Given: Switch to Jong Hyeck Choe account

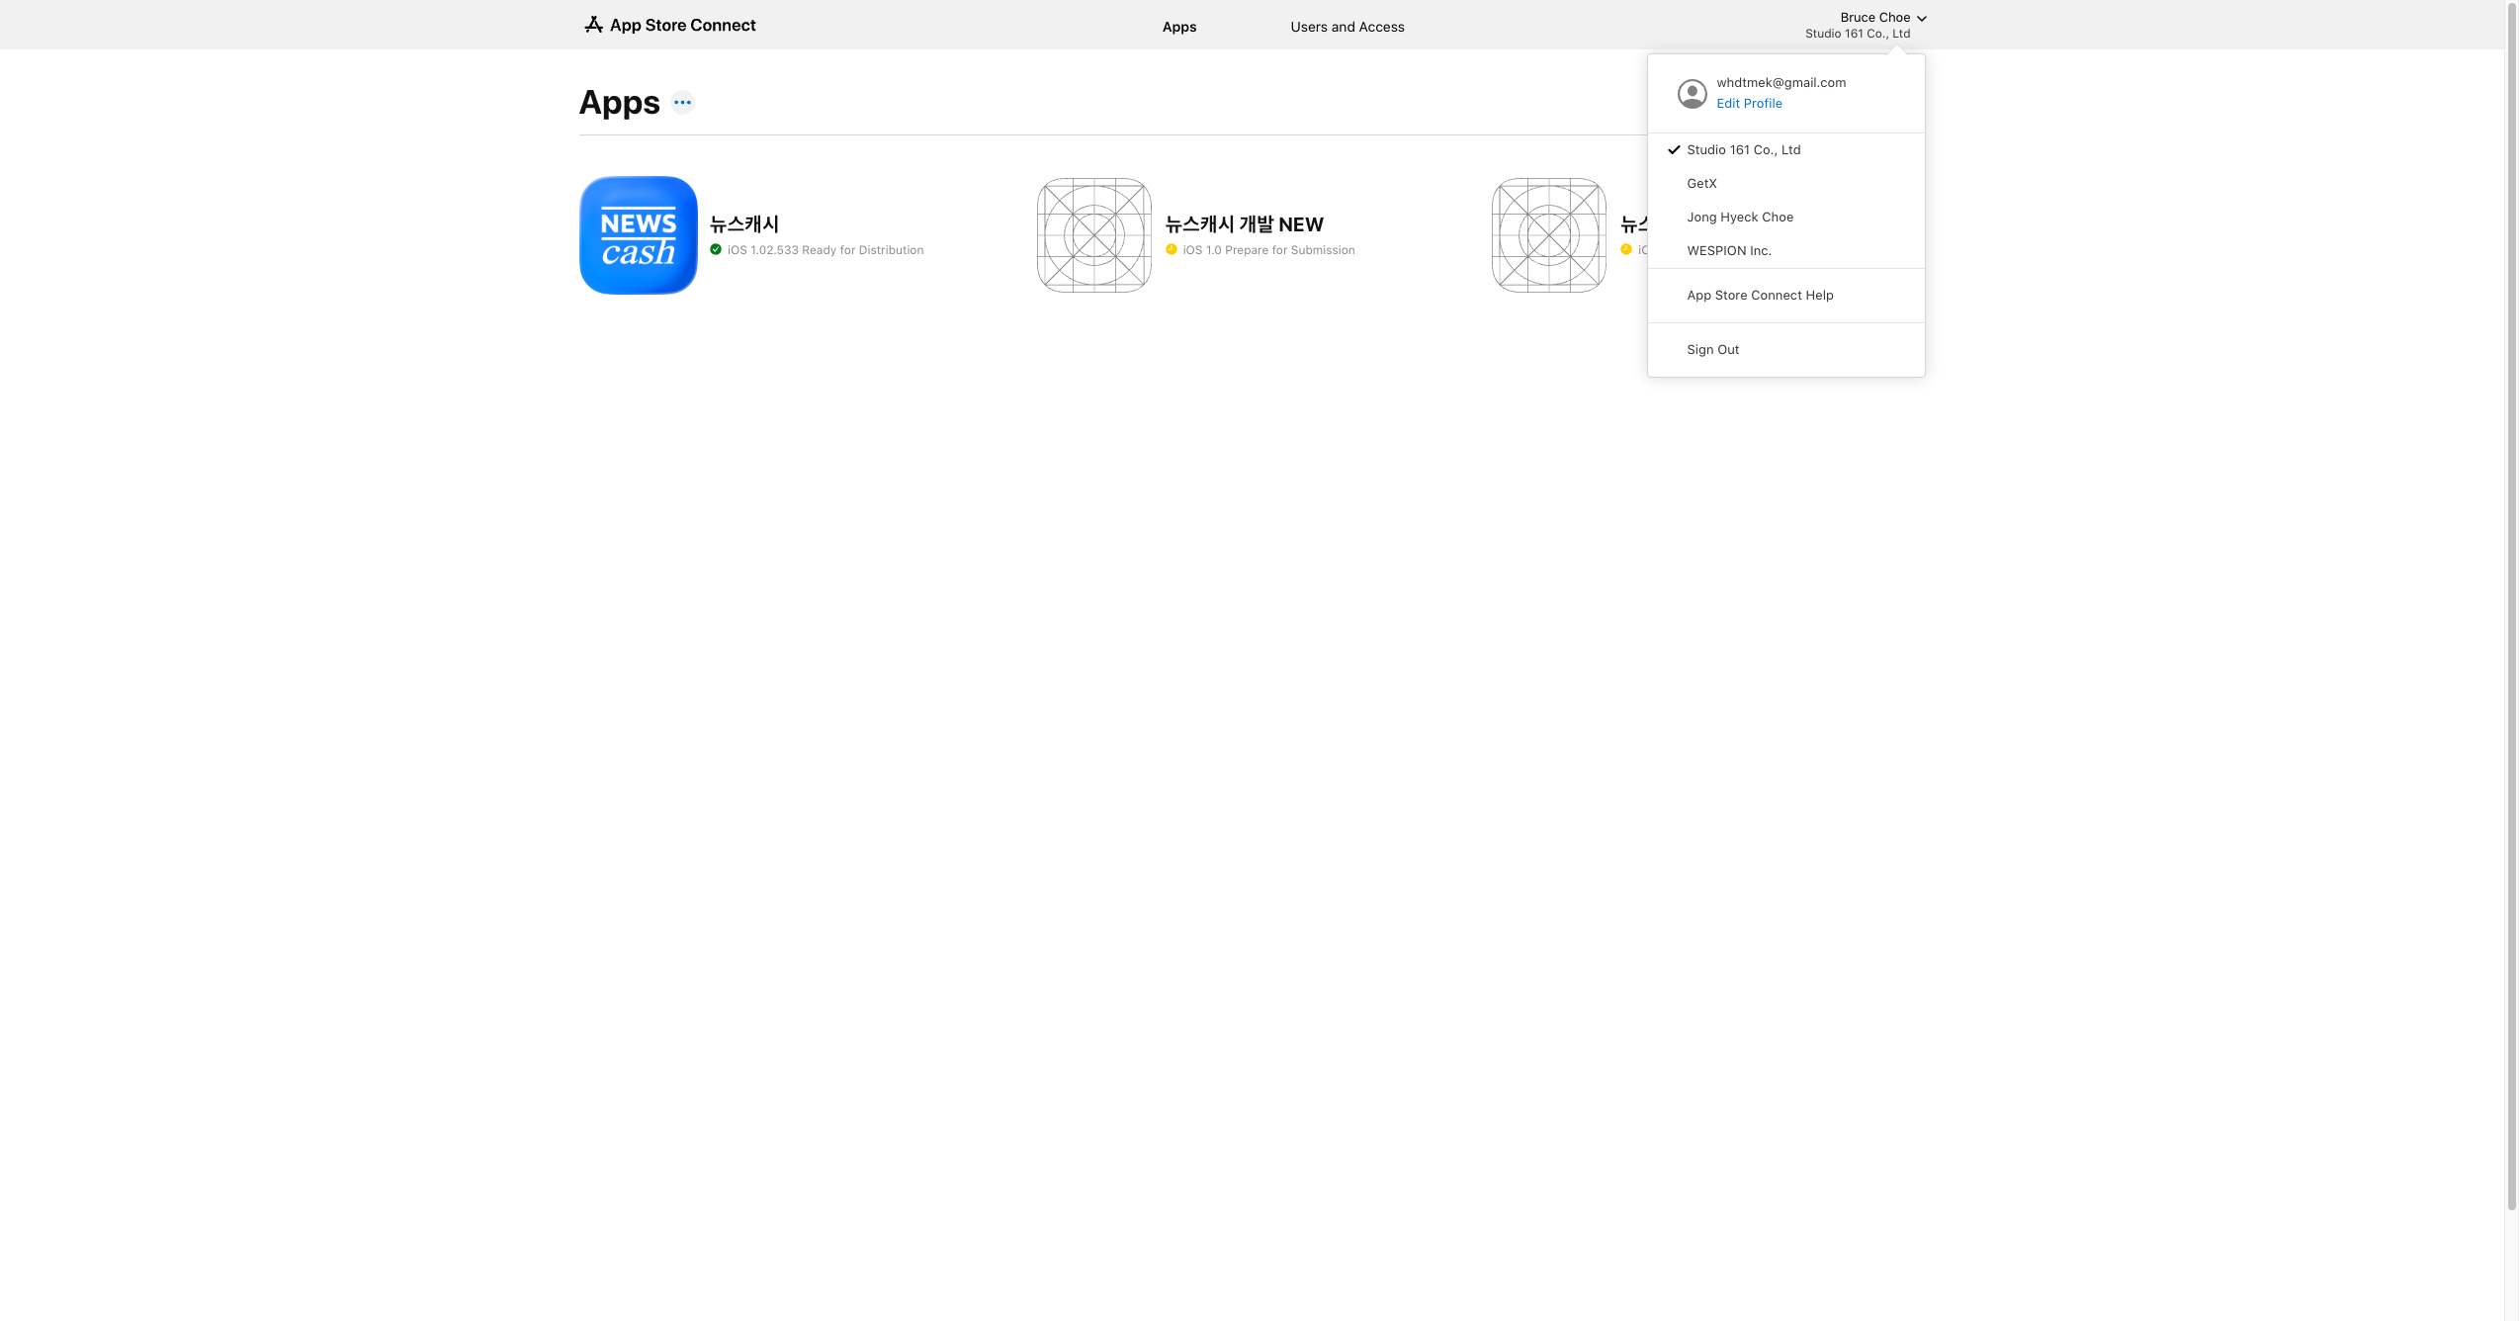Looking at the screenshot, I should coord(1739,218).
